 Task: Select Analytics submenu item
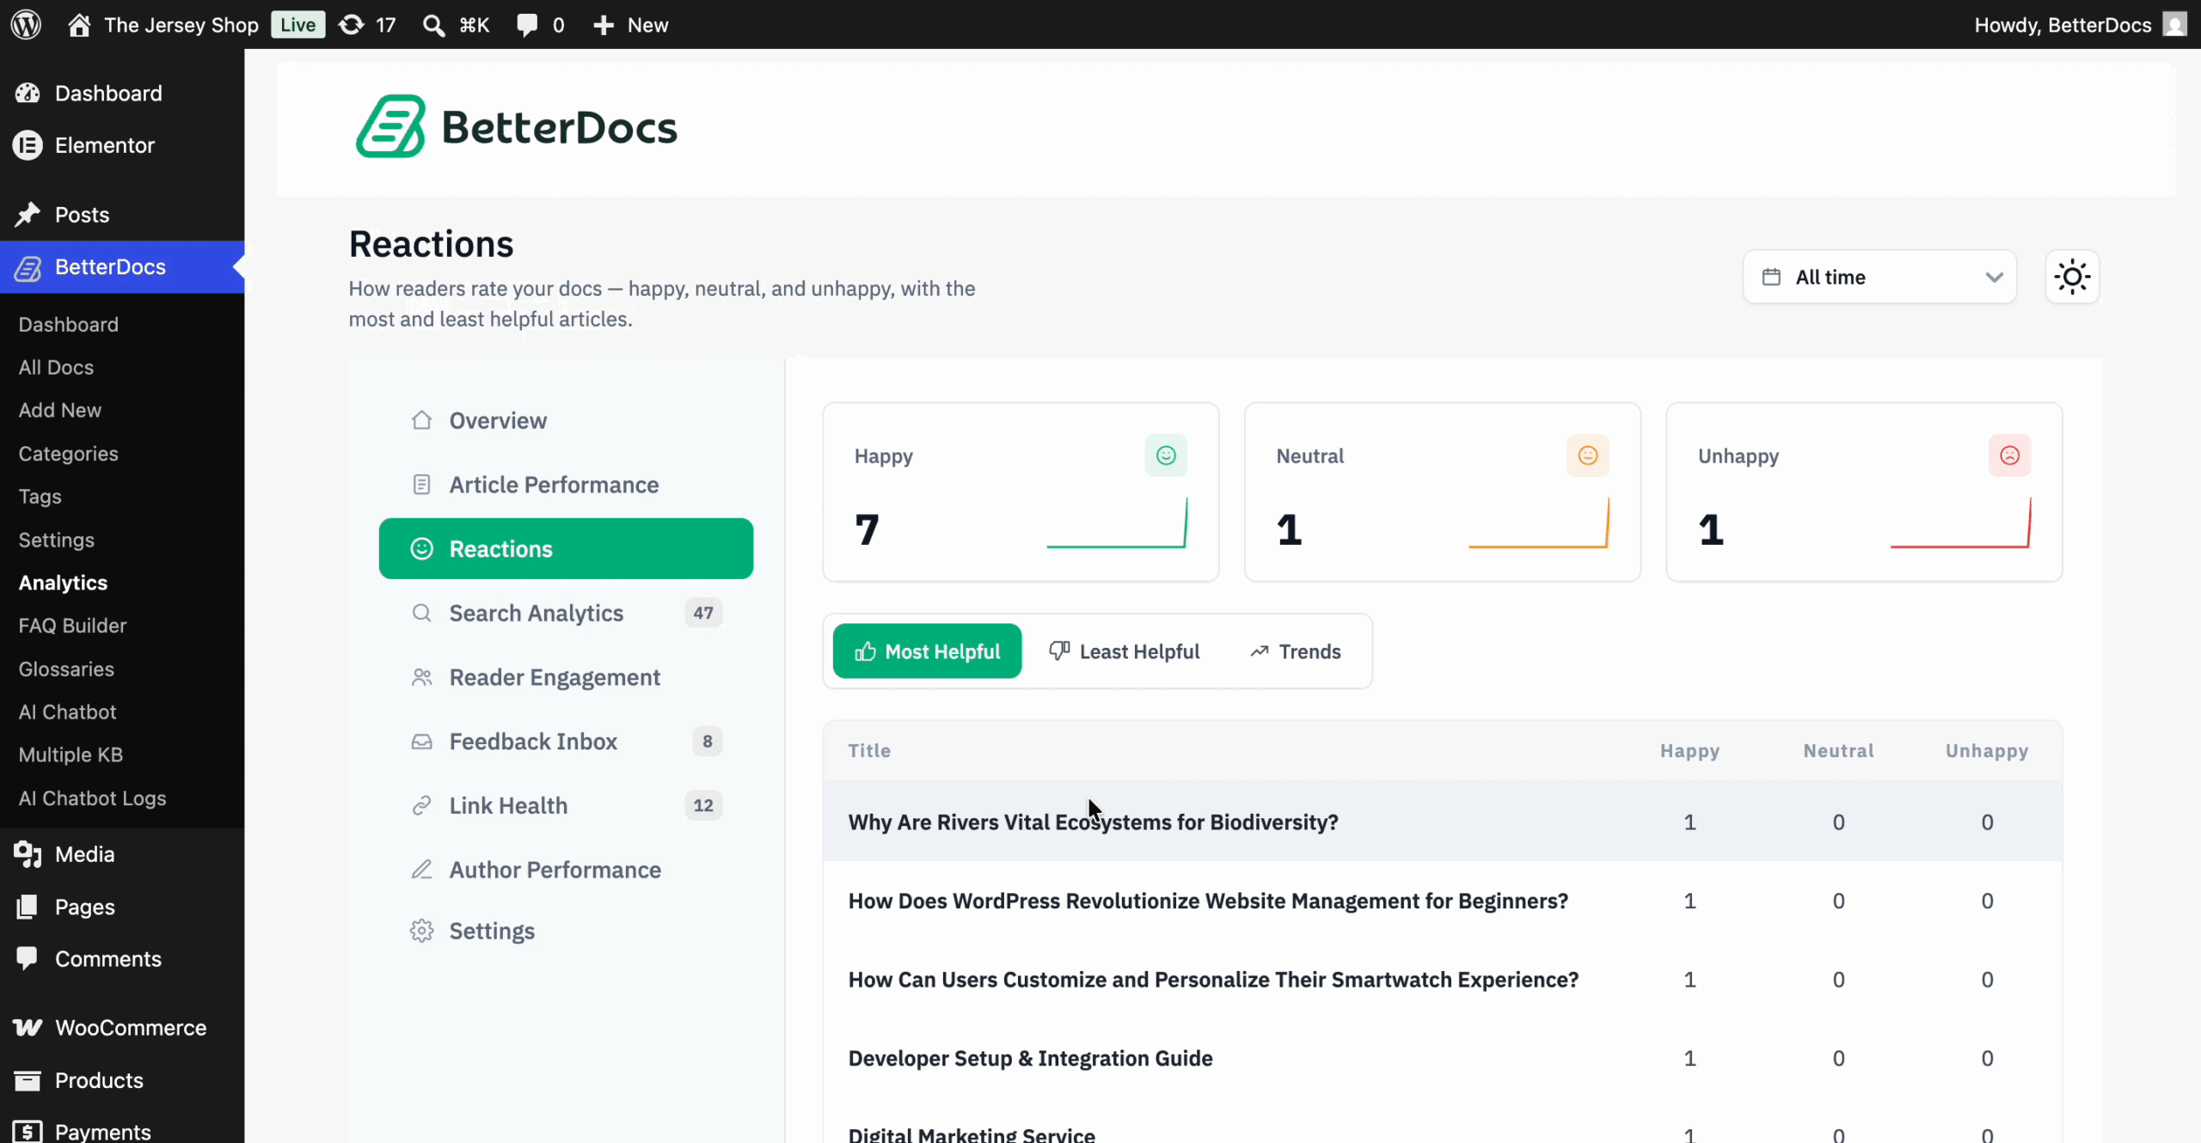pyautogui.click(x=63, y=583)
